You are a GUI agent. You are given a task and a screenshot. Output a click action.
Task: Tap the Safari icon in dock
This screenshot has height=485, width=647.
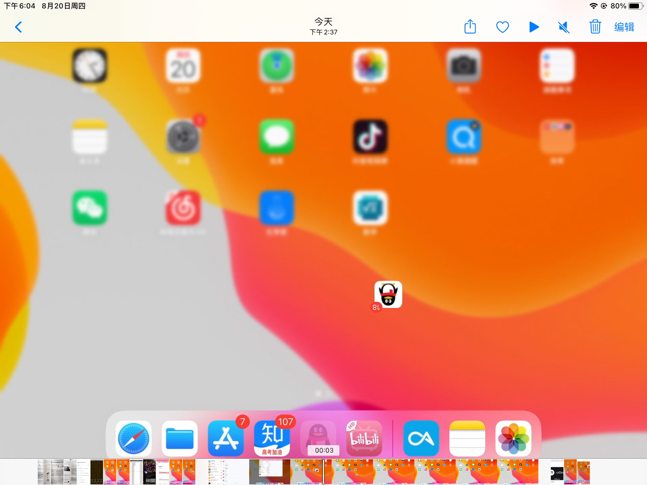coord(134,439)
